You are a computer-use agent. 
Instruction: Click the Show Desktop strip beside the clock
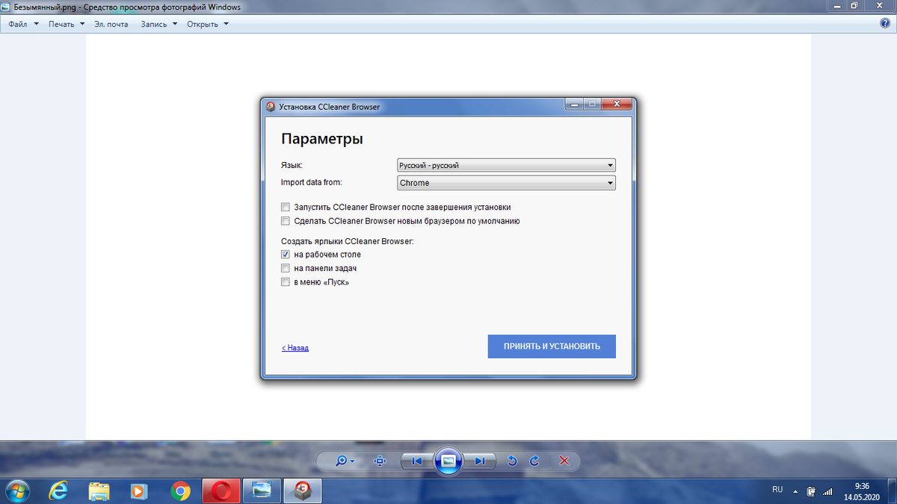[892, 491]
